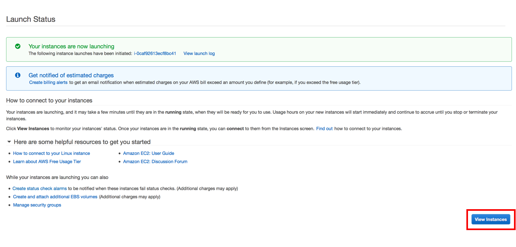This screenshot has width=516, height=247.
Task: Follow the Find out link
Action: click(324, 129)
